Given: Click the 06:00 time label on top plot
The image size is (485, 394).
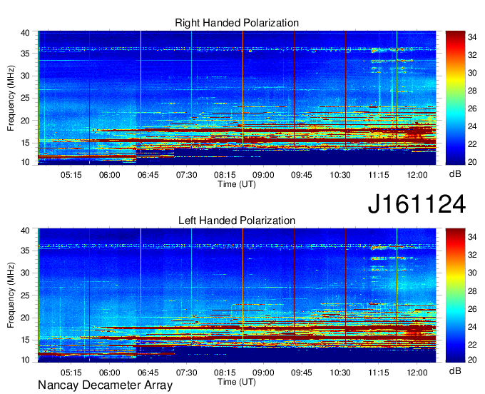Looking at the screenshot, I should [110, 175].
